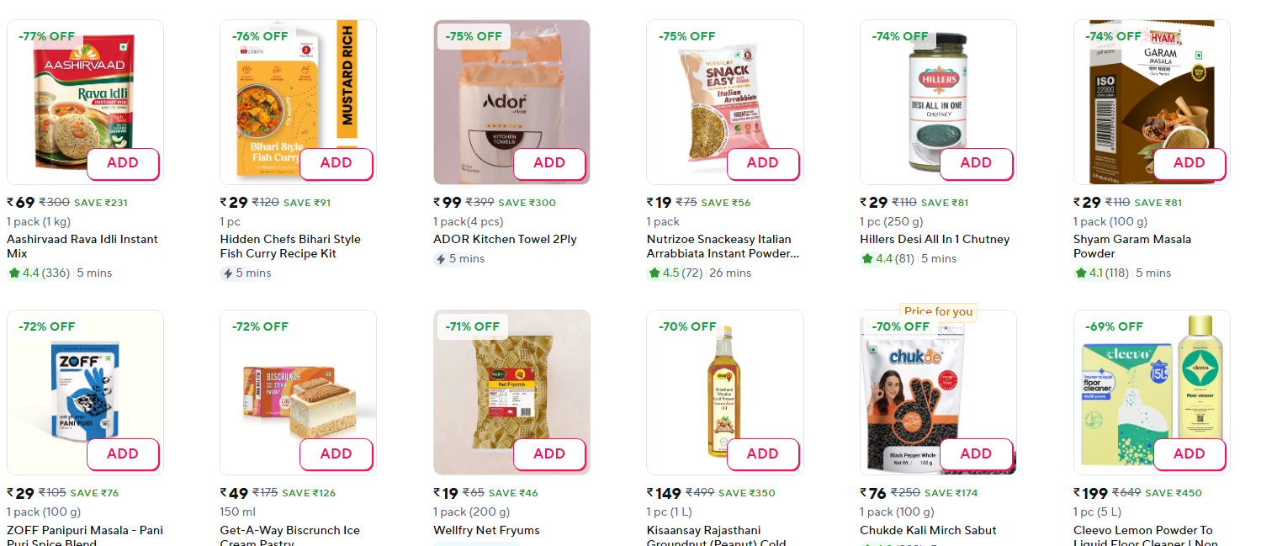Add ADOR Kitchen Towel 2Ply to cart
This screenshot has height=546, width=1277.
(x=549, y=163)
